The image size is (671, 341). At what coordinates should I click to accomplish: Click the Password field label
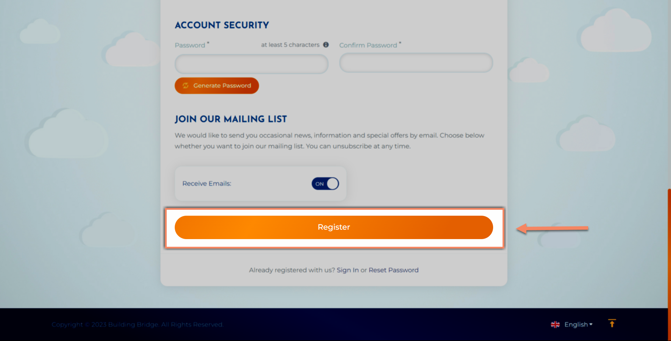pos(190,45)
